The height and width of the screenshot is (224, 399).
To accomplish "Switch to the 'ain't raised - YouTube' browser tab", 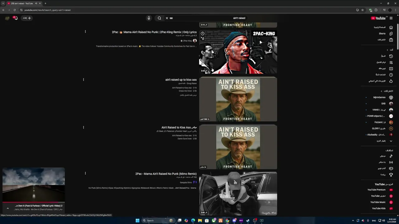I will click(24, 3).
